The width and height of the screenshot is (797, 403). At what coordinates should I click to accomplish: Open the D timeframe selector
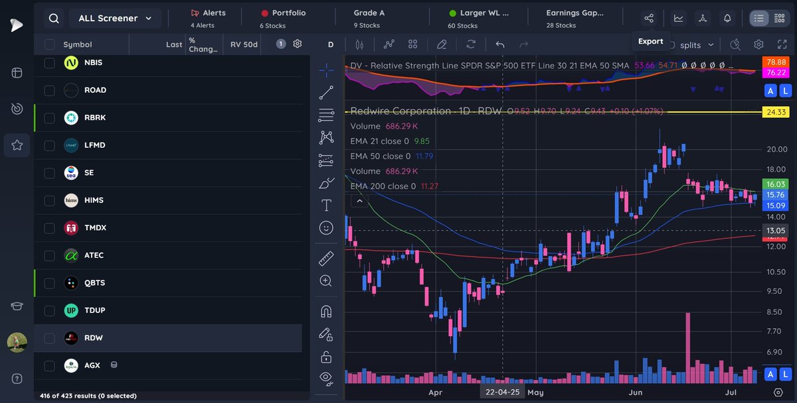point(331,44)
